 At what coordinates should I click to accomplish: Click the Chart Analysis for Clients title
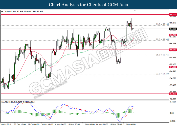click(88, 5)
